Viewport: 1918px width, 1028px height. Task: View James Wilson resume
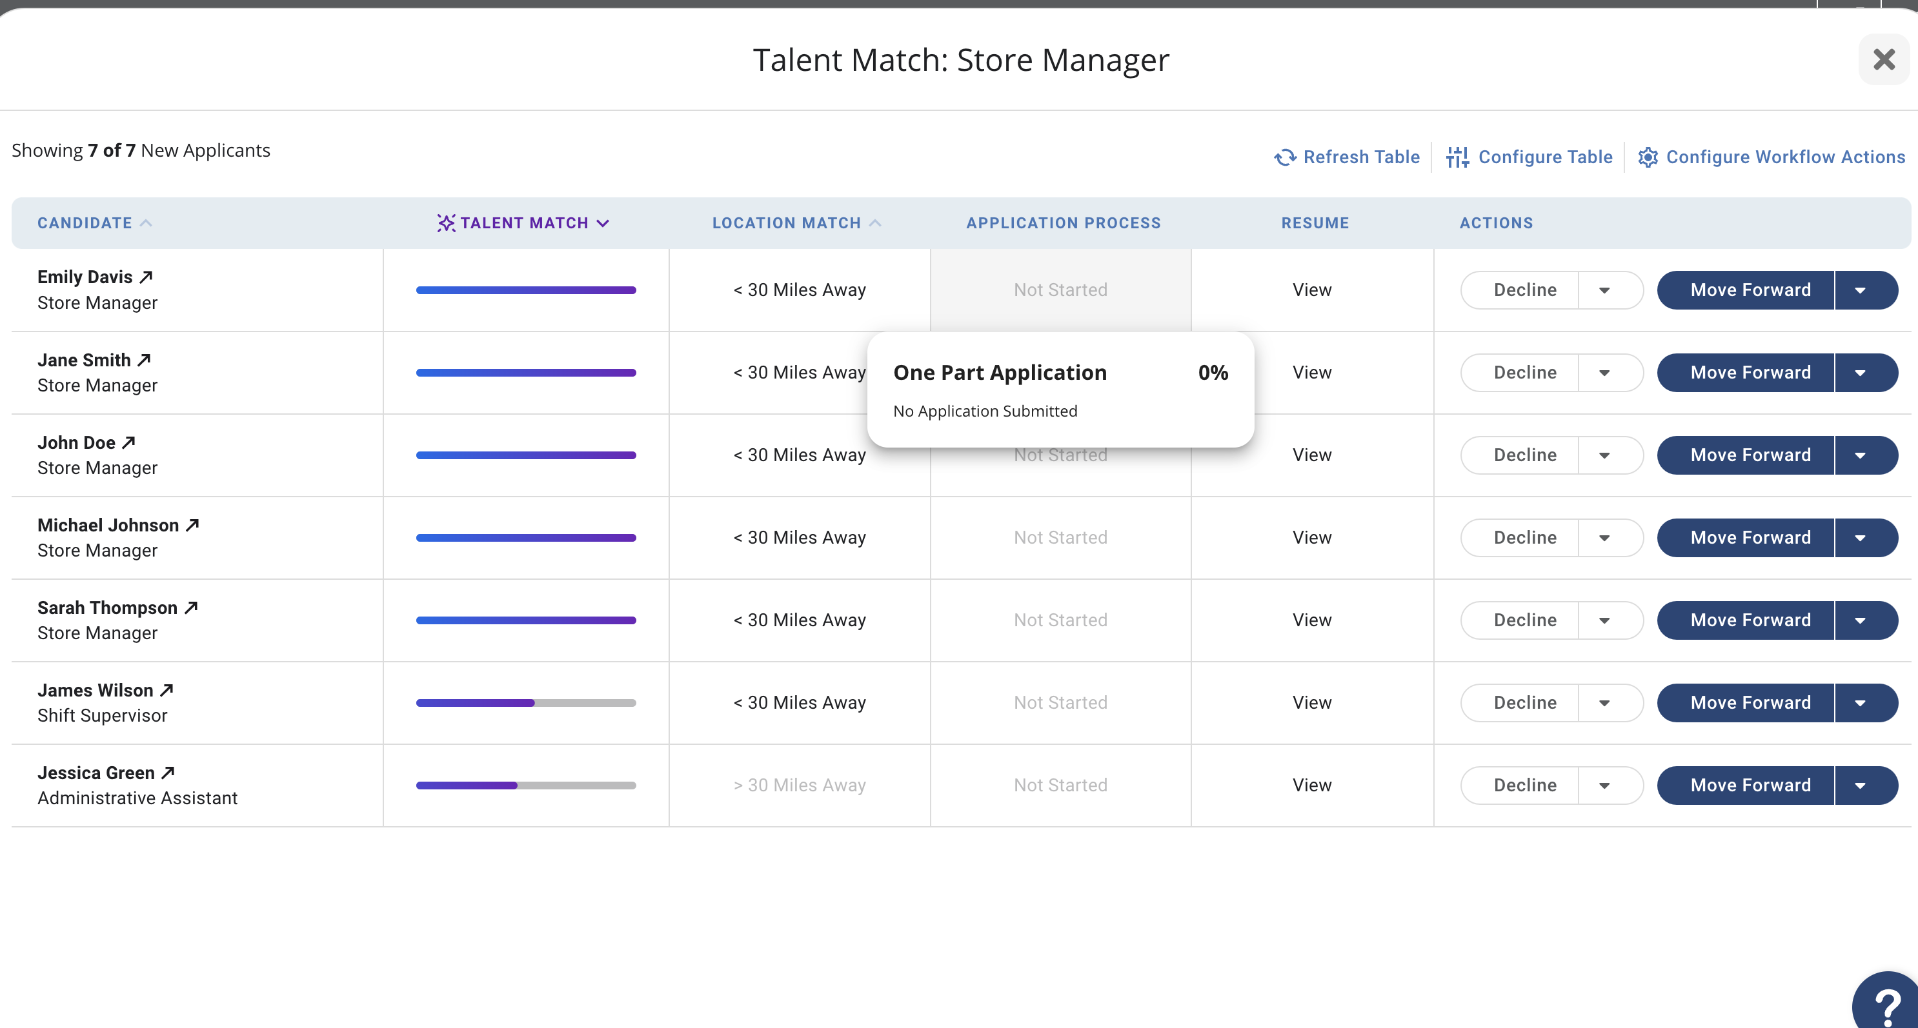1312,703
